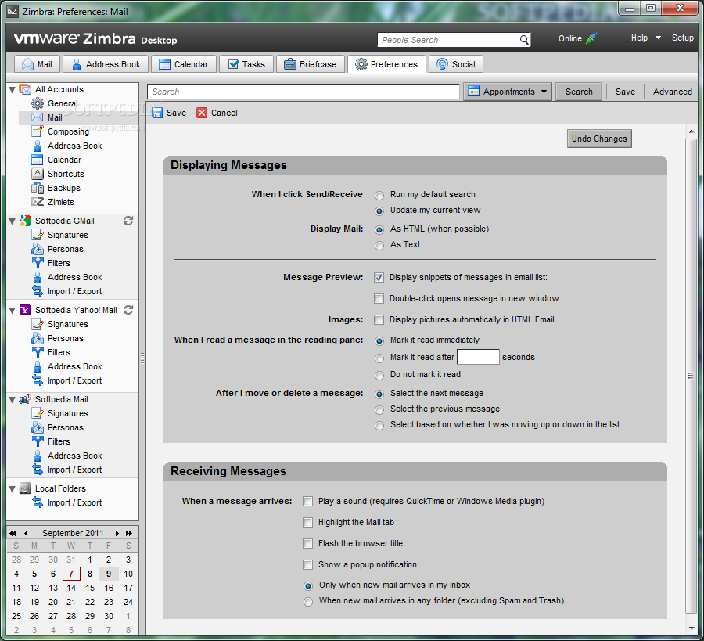Open the Setup link
Image resolution: width=704 pixels, height=641 pixels.
click(x=682, y=38)
